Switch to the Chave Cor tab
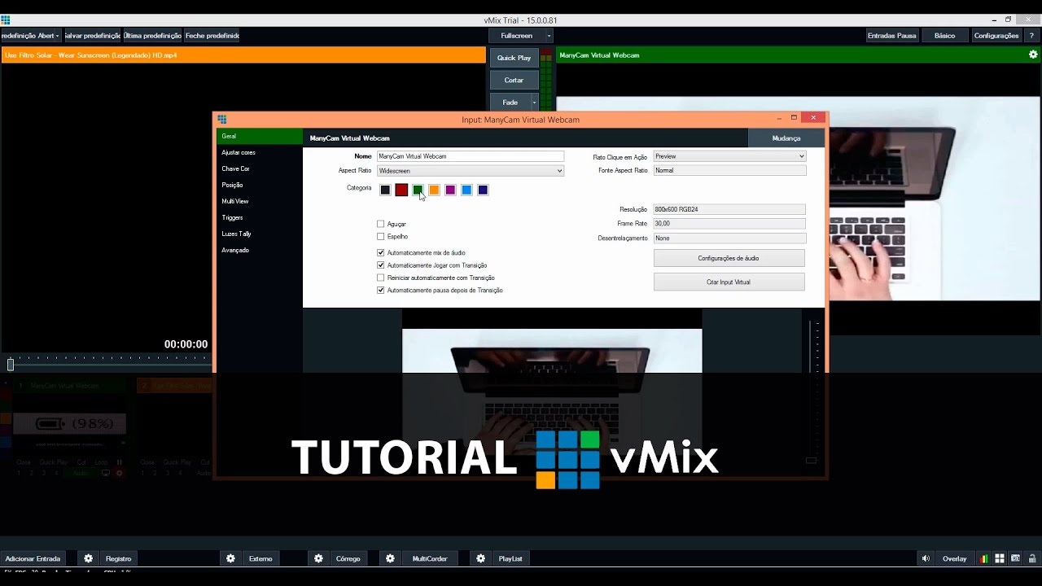This screenshot has height=586, width=1042. coord(236,168)
